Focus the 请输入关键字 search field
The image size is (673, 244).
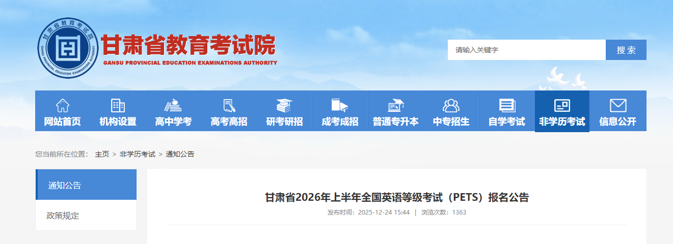click(527, 50)
